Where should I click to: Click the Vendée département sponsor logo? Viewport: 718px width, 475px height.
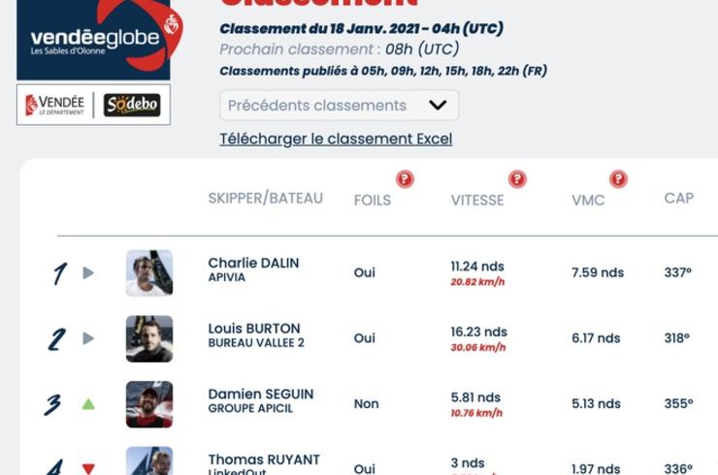click(55, 105)
